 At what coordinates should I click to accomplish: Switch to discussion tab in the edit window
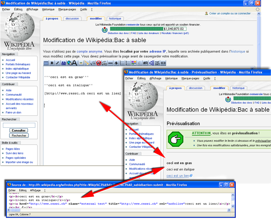click(72, 19)
